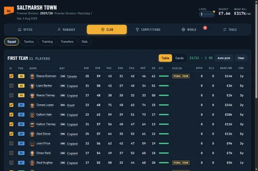This screenshot has height=171, width=258.
Task: Click Aled Stone's avatar icon
Action: [x=32, y=134]
